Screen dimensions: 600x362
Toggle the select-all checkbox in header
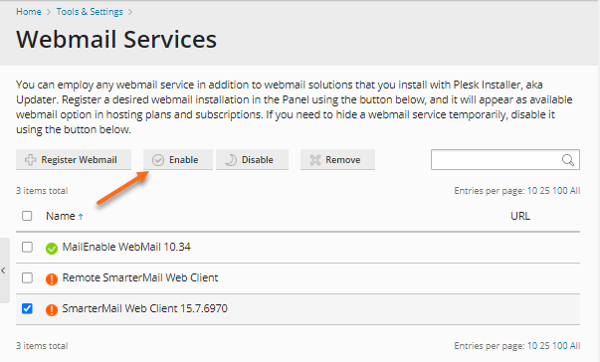click(27, 216)
